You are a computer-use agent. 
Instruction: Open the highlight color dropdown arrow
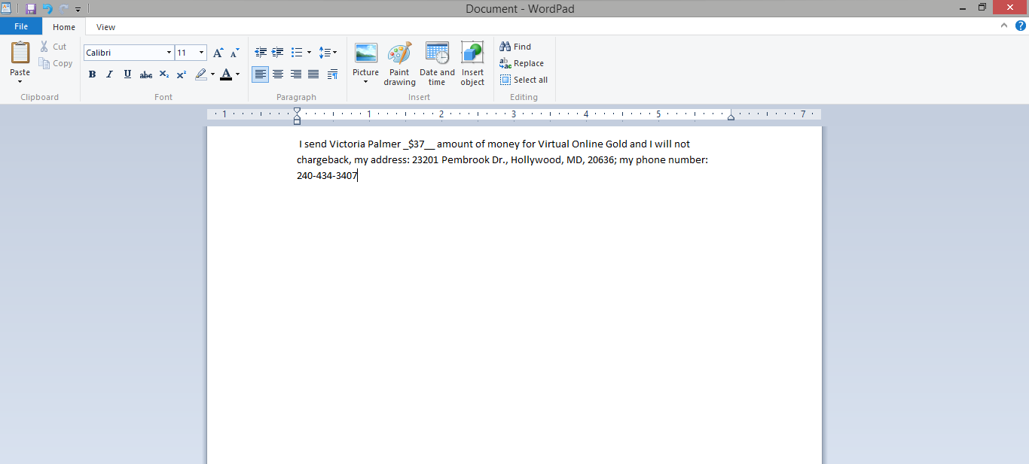tap(212, 74)
